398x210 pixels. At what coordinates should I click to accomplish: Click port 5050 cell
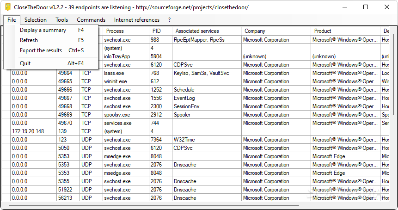(68, 148)
